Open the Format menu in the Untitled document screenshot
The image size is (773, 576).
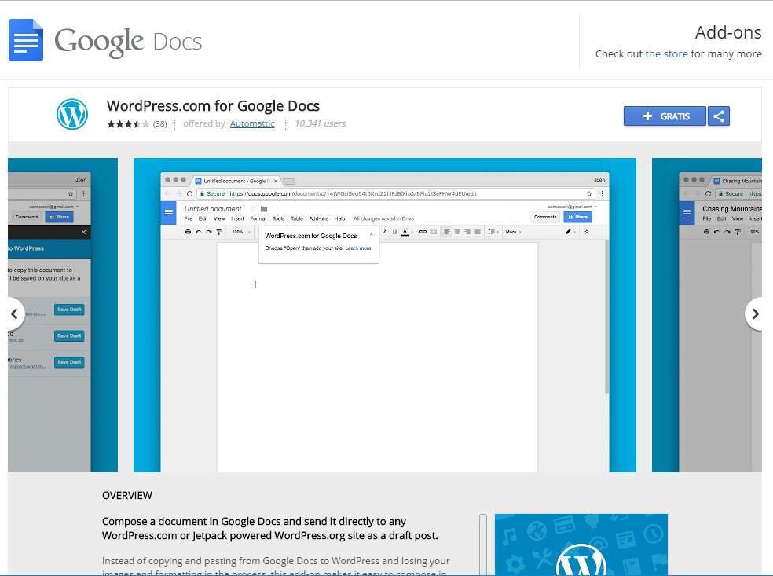coord(258,218)
